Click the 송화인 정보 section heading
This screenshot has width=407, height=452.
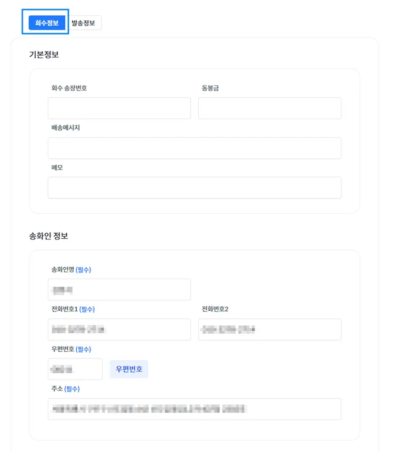(48, 236)
